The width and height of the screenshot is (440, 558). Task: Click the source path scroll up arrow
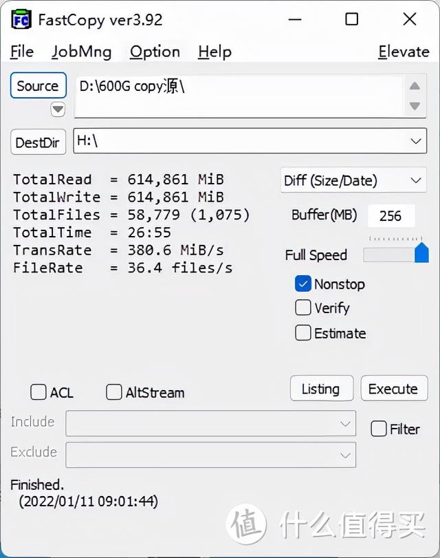(415, 86)
